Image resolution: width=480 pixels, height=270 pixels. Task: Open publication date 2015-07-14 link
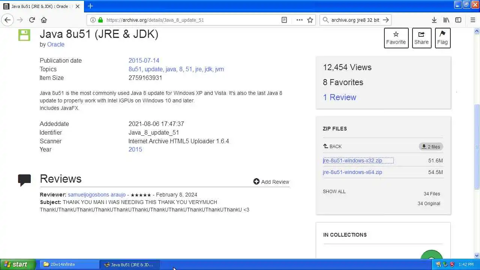point(144,60)
